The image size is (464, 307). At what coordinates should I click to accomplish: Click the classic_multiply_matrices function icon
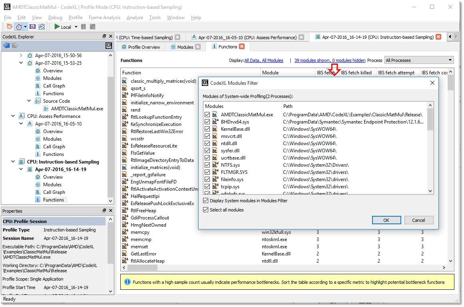(x=125, y=81)
